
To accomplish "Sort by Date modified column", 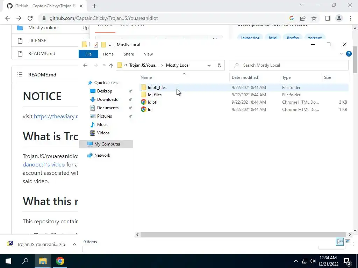I will tap(255, 77).
